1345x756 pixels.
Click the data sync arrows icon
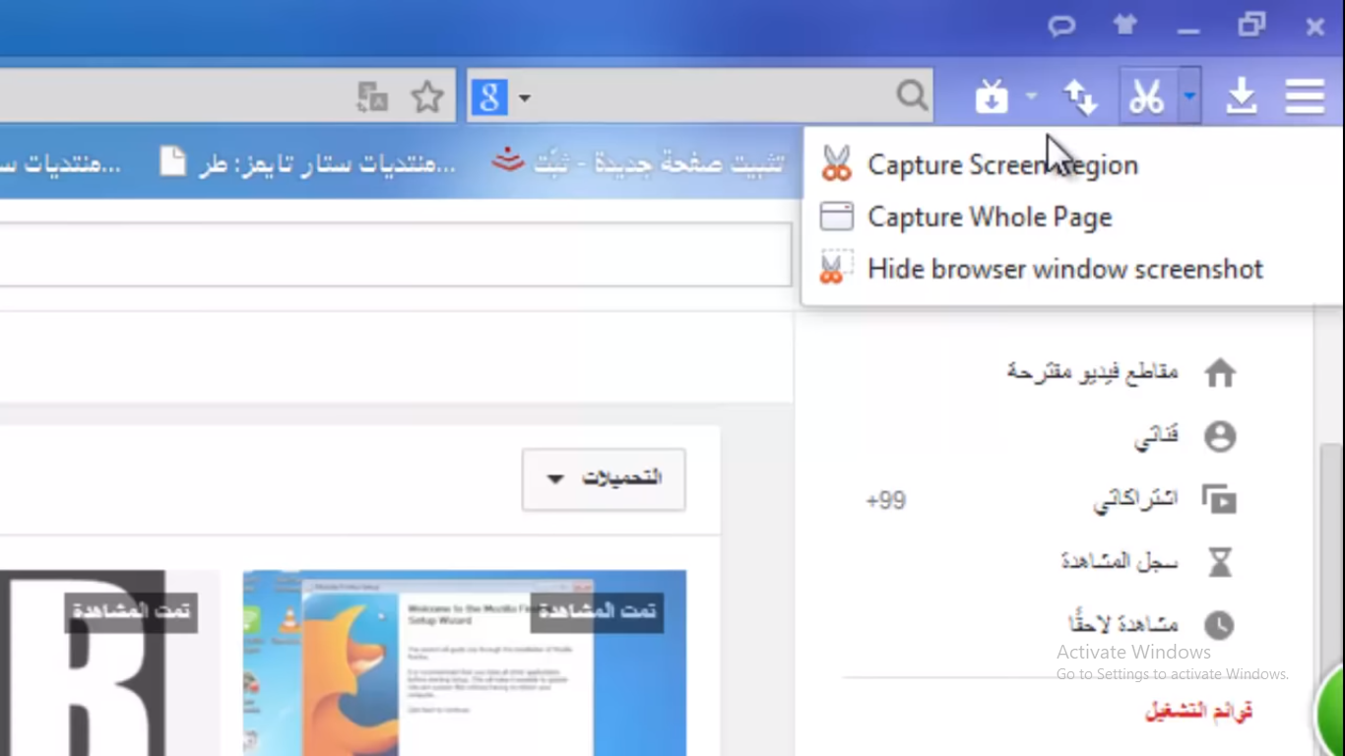click(1080, 95)
